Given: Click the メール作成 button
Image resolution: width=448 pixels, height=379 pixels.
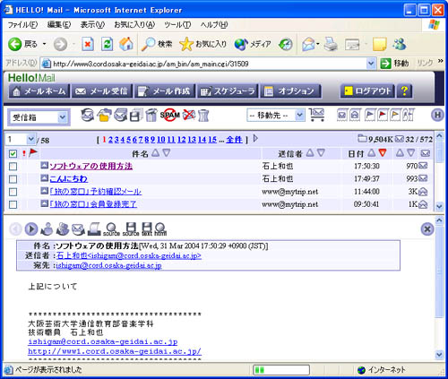Looking at the screenshot, I should 165,90.
